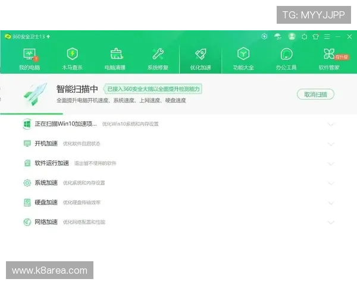The height and width of the screenshot is (285, 357).
Task: Click the icon beside 软件运行加速
Action: coord(27,163)
